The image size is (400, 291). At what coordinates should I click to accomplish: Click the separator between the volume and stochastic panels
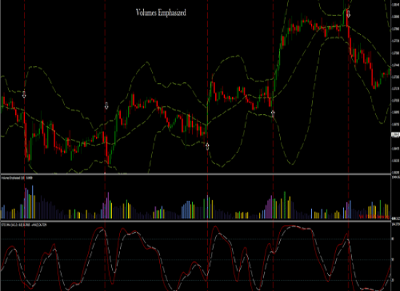196,221
